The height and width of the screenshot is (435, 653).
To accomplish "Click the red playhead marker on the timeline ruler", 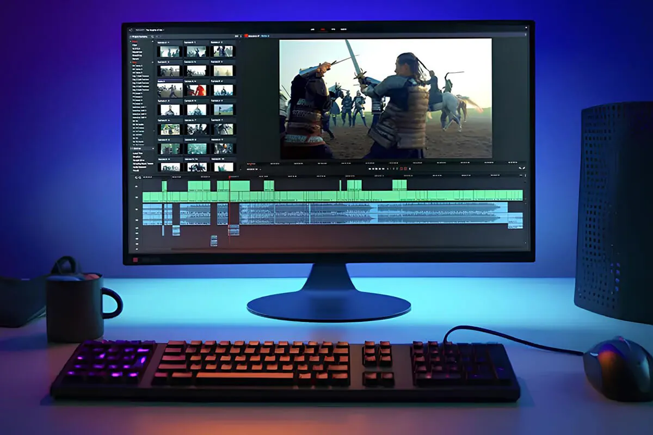I will pyautogui.click(x=230, y=177).
